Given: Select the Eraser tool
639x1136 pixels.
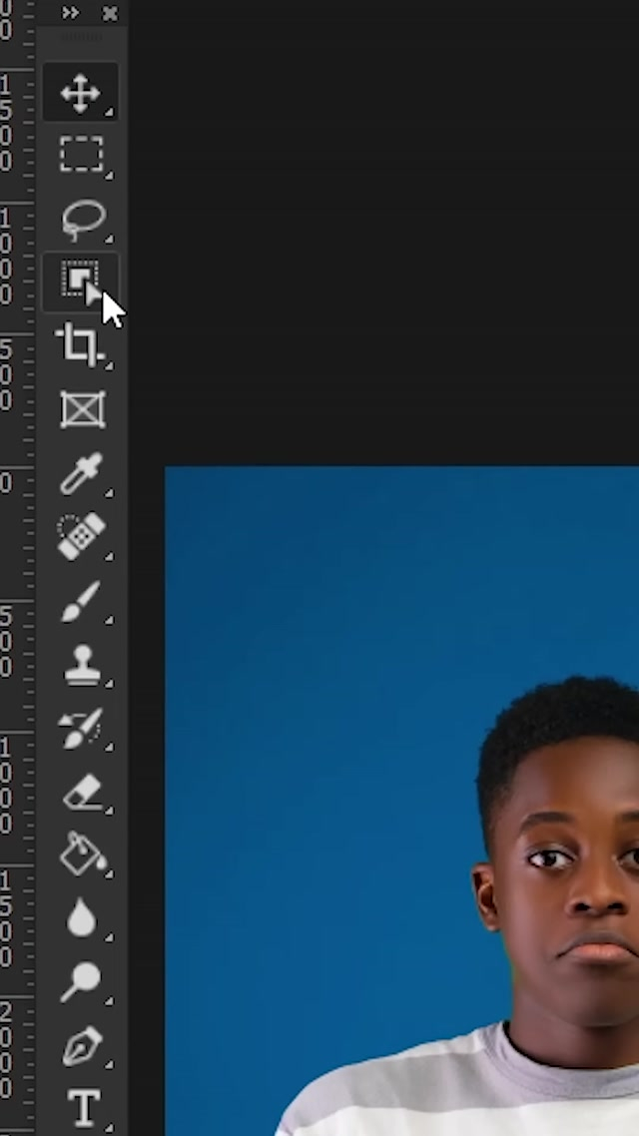Looking at the screenshot, I should [81, 792].
